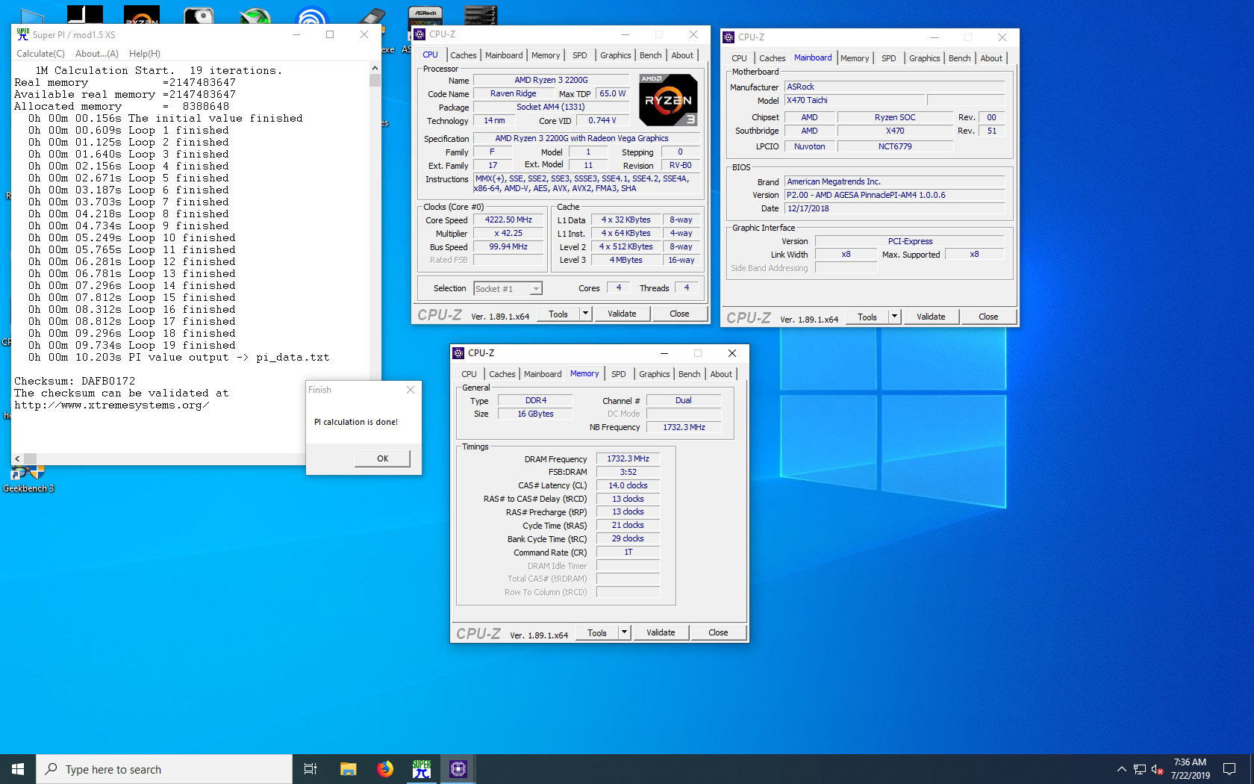Select the ASRock Polychrome desktop icon
1254x784 pixels.
pos(425,15)
